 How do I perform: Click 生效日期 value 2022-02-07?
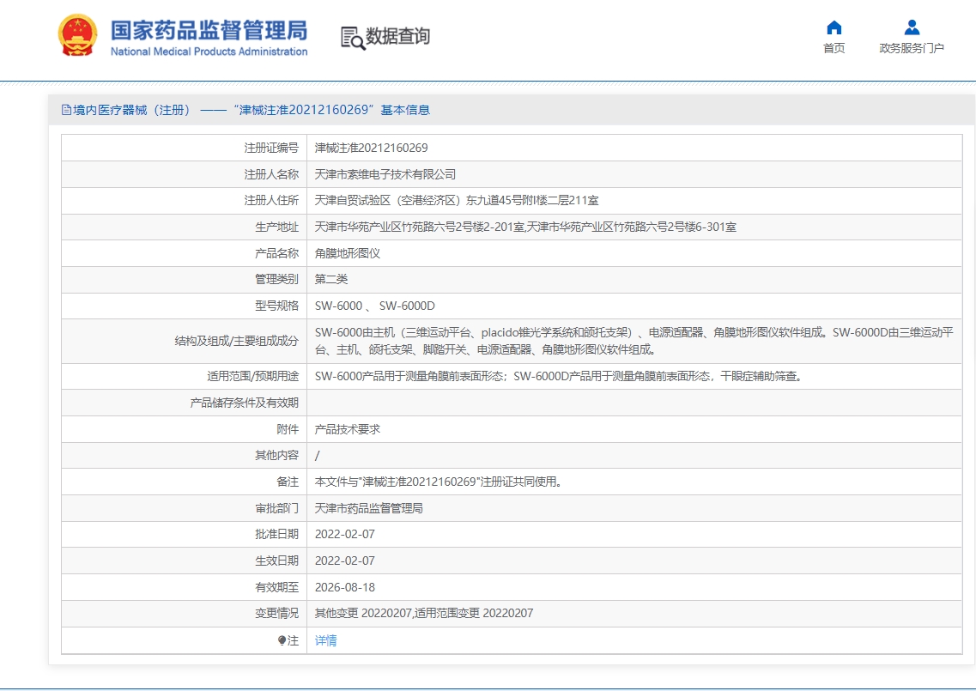[x=345, y=561]
